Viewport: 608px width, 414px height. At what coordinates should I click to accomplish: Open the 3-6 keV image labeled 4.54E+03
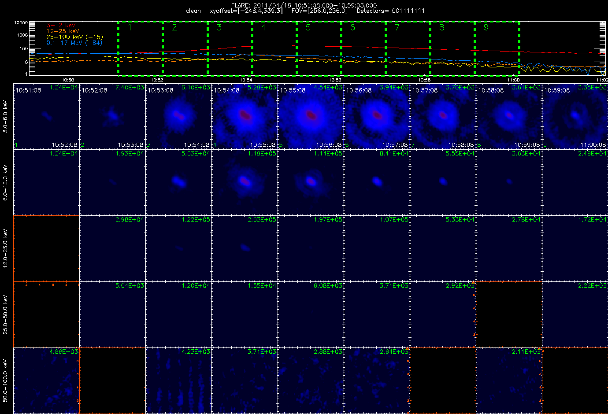(311, 116)
